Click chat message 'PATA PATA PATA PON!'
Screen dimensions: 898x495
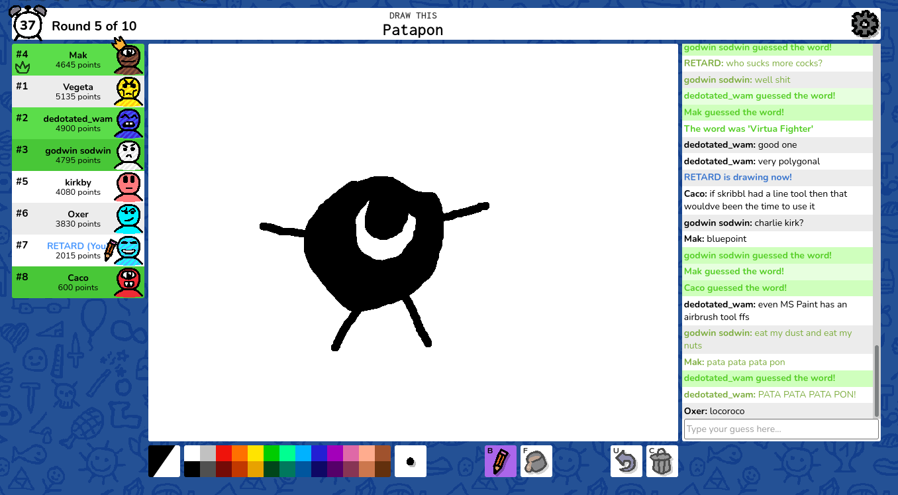click(x=807, y=394)
